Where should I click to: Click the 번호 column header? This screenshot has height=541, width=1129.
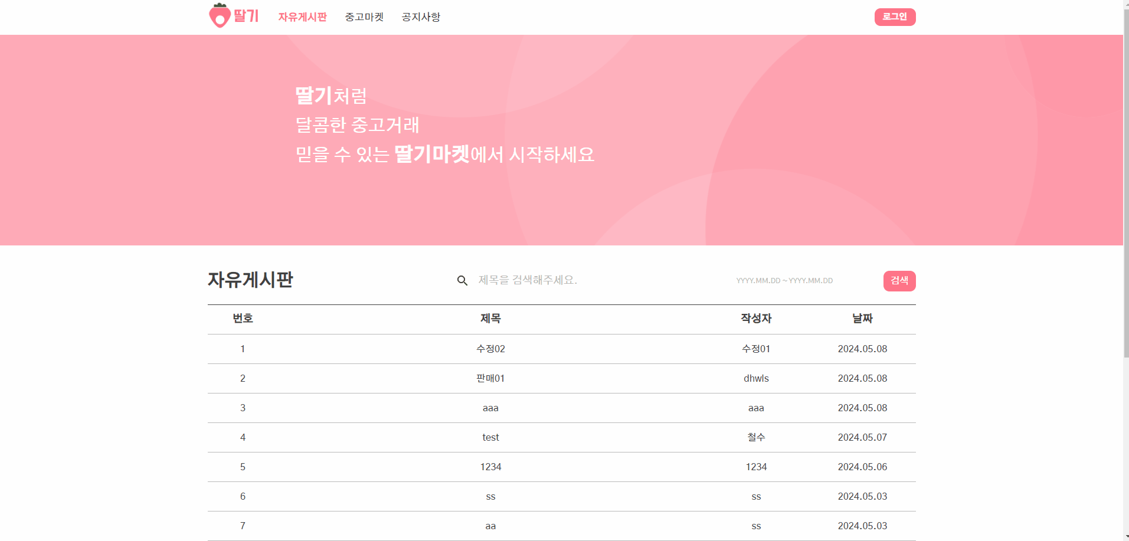tap(243, 319)
